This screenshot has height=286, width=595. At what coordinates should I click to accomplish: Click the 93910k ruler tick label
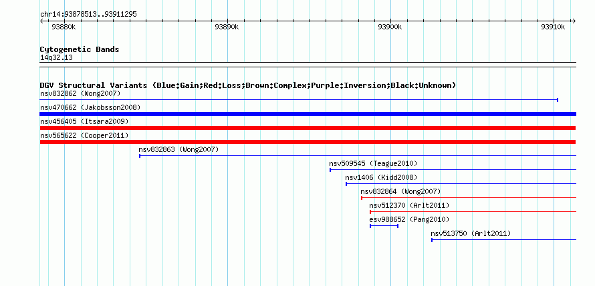click(x=553, y=27)
